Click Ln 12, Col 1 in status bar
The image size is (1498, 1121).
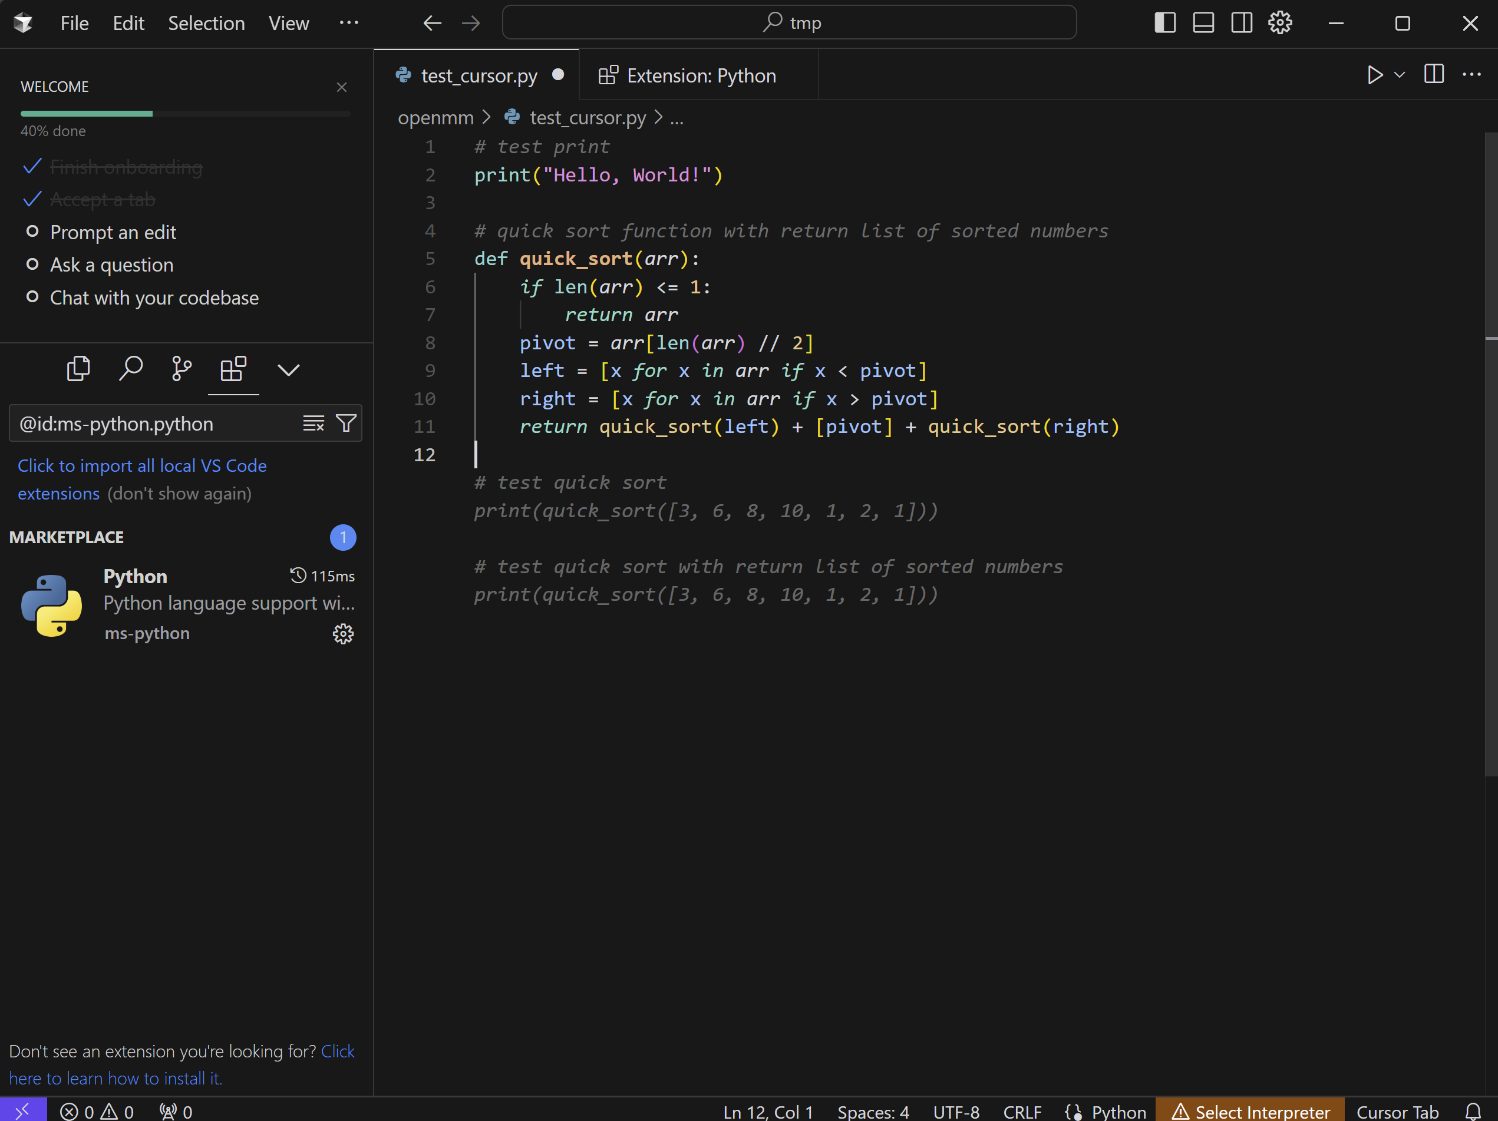click(768, 1112)
